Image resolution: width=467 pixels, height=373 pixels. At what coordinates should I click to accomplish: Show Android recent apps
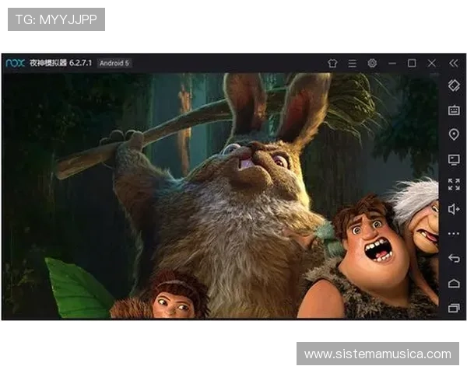(x=454, y=308)
